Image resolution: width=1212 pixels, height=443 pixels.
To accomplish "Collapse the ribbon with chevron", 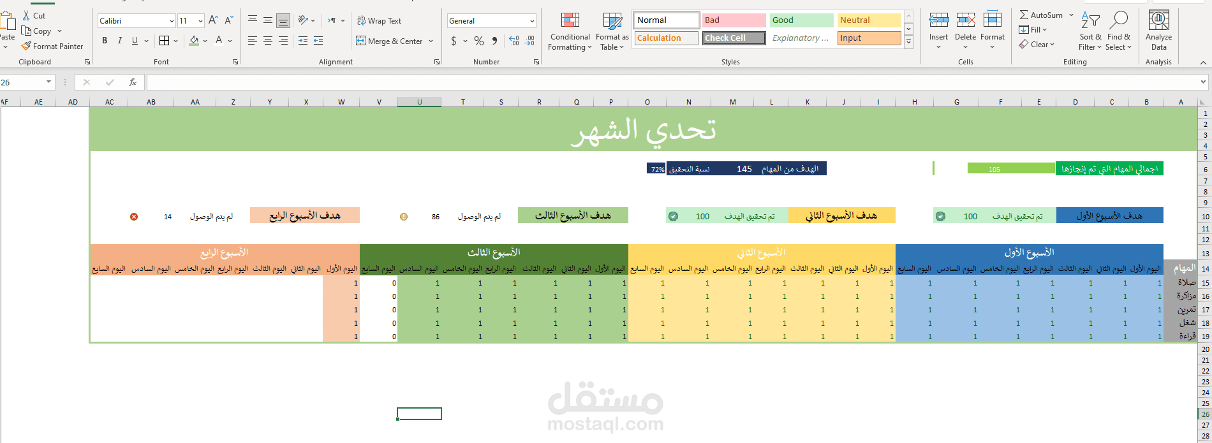I will (x=1203, y=62).
